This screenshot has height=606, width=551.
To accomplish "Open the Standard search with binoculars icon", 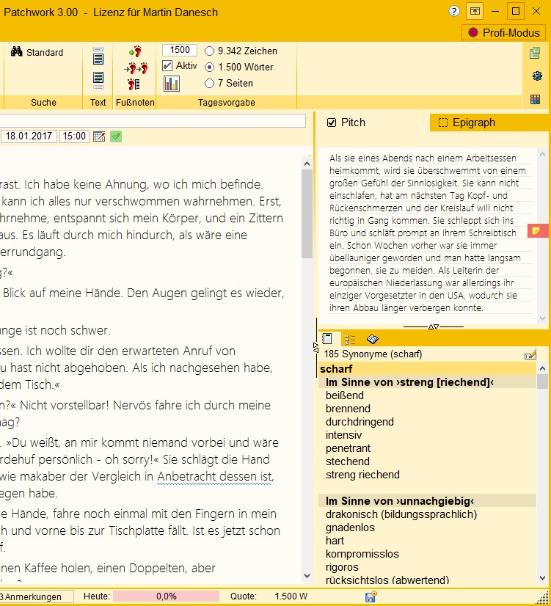I will [x=37, y=52].
